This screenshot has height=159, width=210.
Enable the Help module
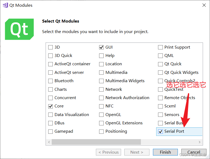(x=101, y=56)
